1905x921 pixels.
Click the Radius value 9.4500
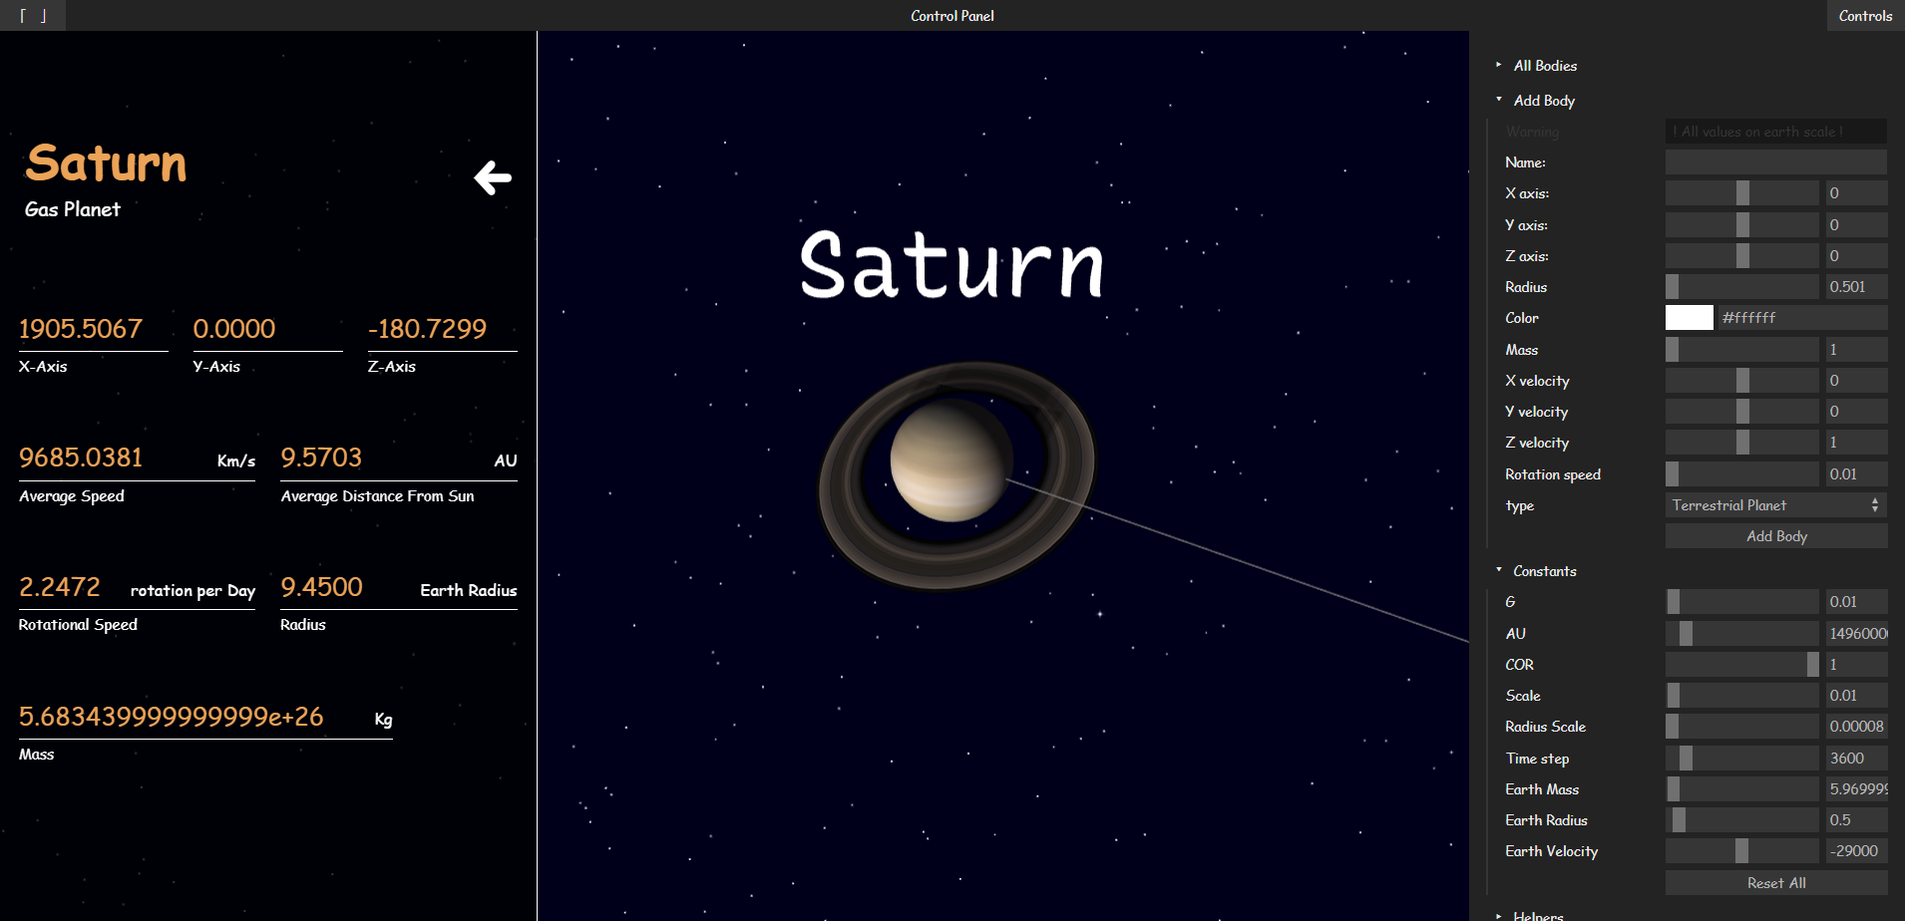[321, 587]
